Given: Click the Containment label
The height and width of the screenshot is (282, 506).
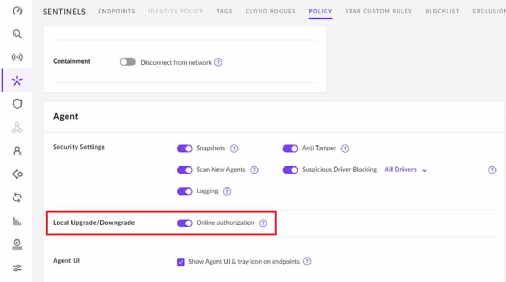Looking at the screenshot, I should point(71,61).
